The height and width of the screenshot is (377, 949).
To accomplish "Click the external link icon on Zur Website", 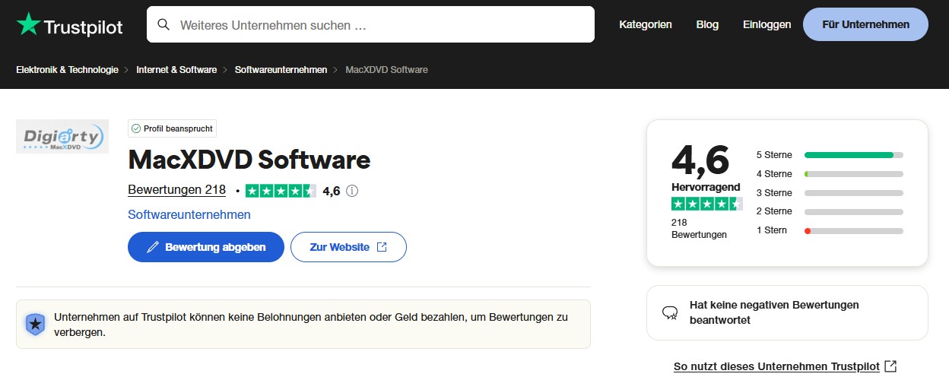I will 382,247.
